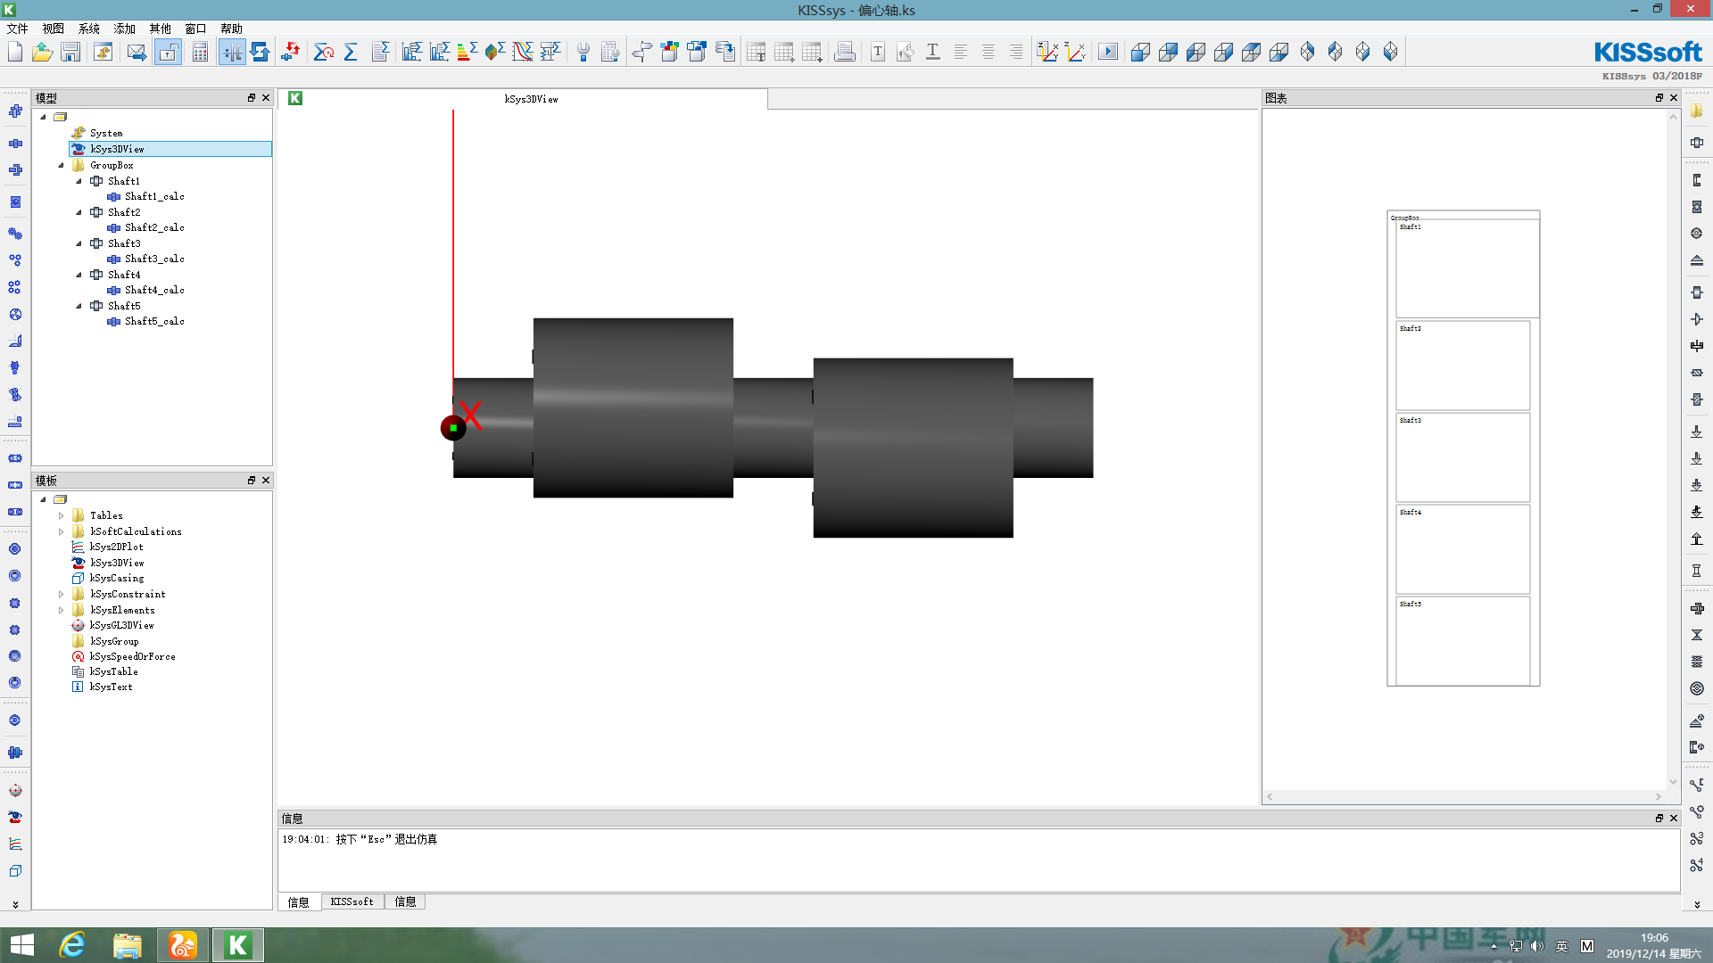Save the model with the floppy disk icon
This screenshot has width=1713, height=963.
point(70,52)
